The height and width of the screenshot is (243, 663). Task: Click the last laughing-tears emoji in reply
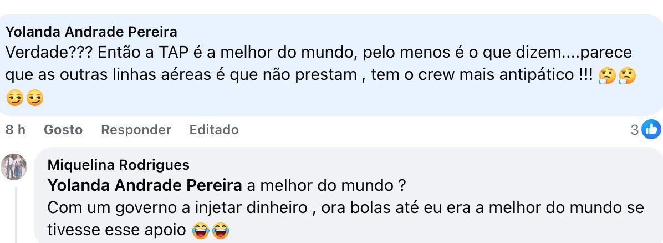click(220, 229)
